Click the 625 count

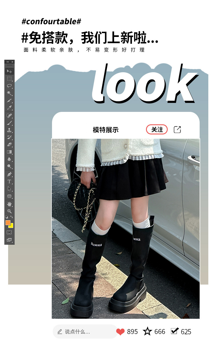[186, 332]
